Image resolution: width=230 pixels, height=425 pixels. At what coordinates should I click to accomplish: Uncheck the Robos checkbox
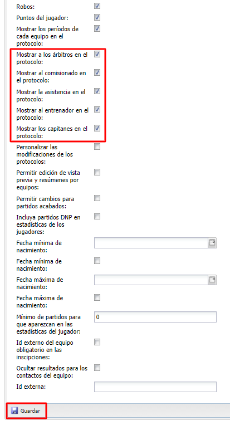pos(97,6)
